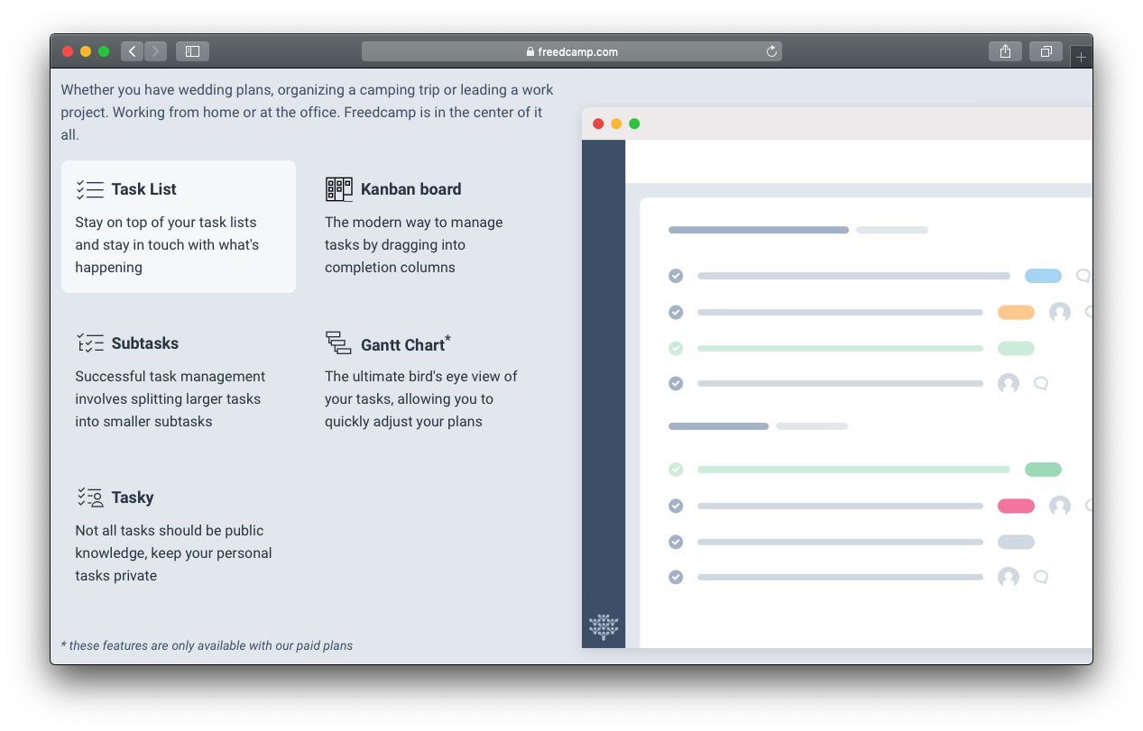The width and height of the screenshot is (1143, 731).
Task: Click "The modern way to manage tasks" description
Action: (414, 245)
